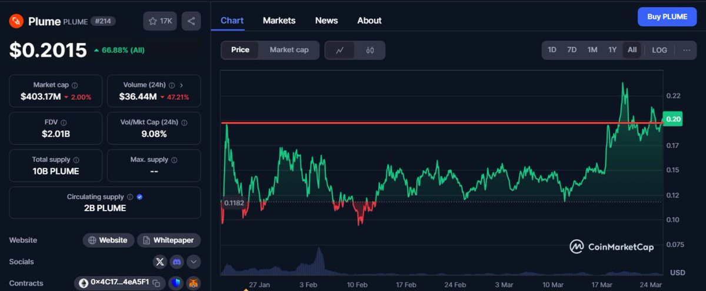Click the blue shield wallet icon

176,283
